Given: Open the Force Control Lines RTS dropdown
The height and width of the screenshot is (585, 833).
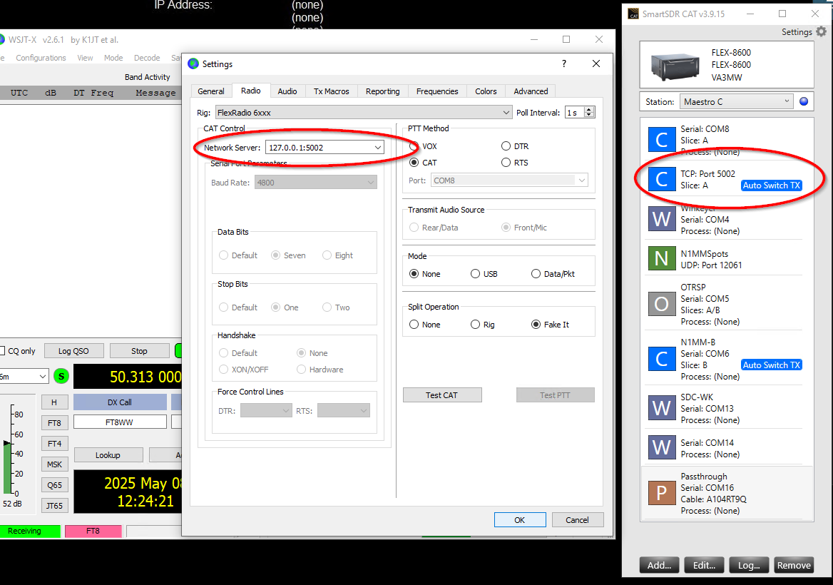Looking at the screenshot, I should (343, 410).
